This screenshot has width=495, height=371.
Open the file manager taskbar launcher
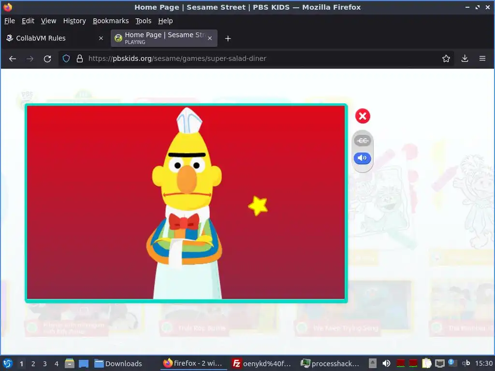70,363
